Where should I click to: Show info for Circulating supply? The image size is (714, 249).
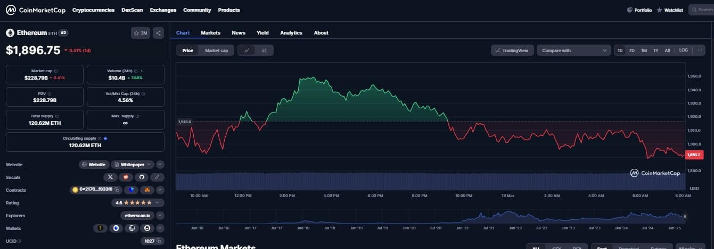point(100,138)
